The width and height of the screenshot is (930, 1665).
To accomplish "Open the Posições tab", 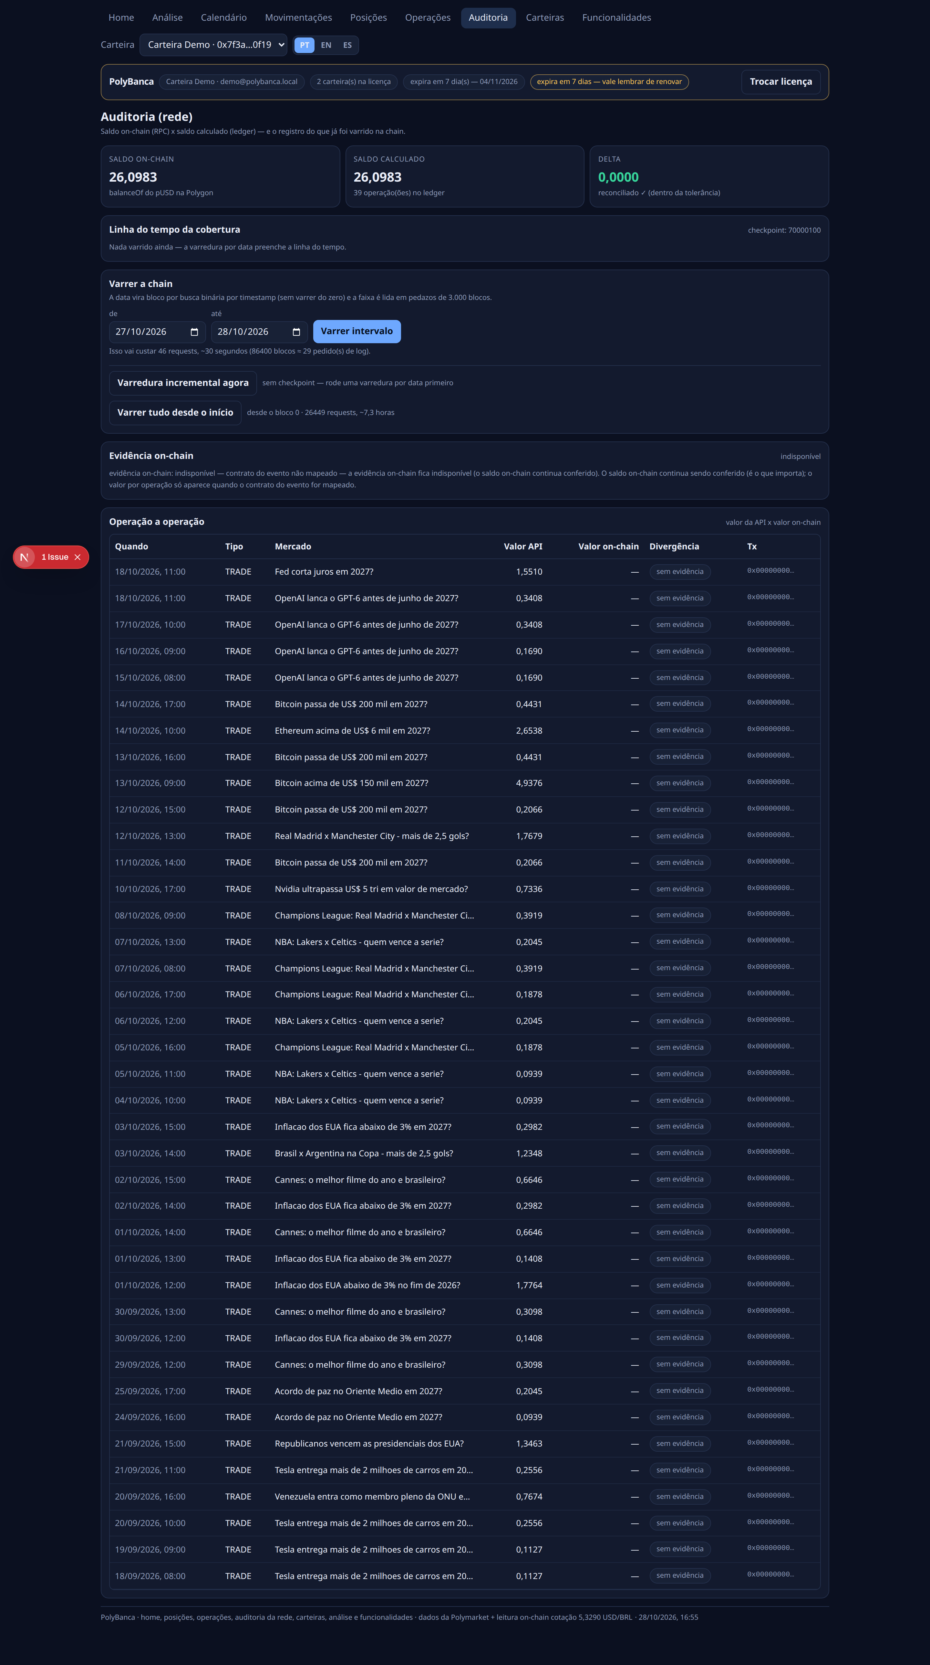I will pos(368,17).
